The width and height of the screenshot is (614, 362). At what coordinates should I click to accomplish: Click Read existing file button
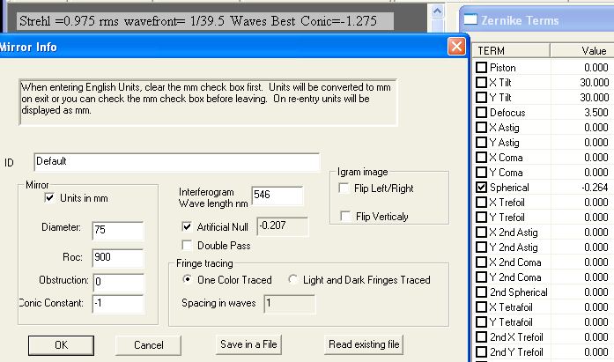364,344
